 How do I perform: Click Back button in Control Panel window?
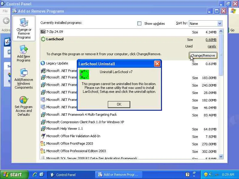pos(6,21)
